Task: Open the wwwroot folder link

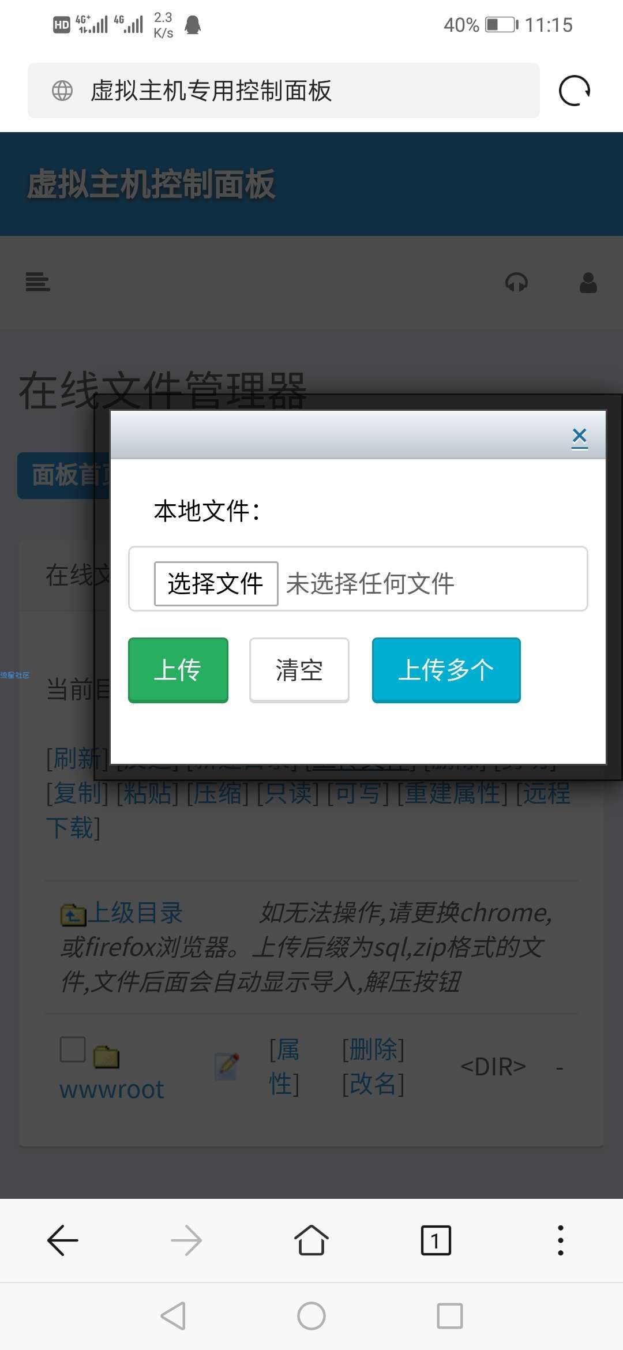Action: tap(112, 1089)
